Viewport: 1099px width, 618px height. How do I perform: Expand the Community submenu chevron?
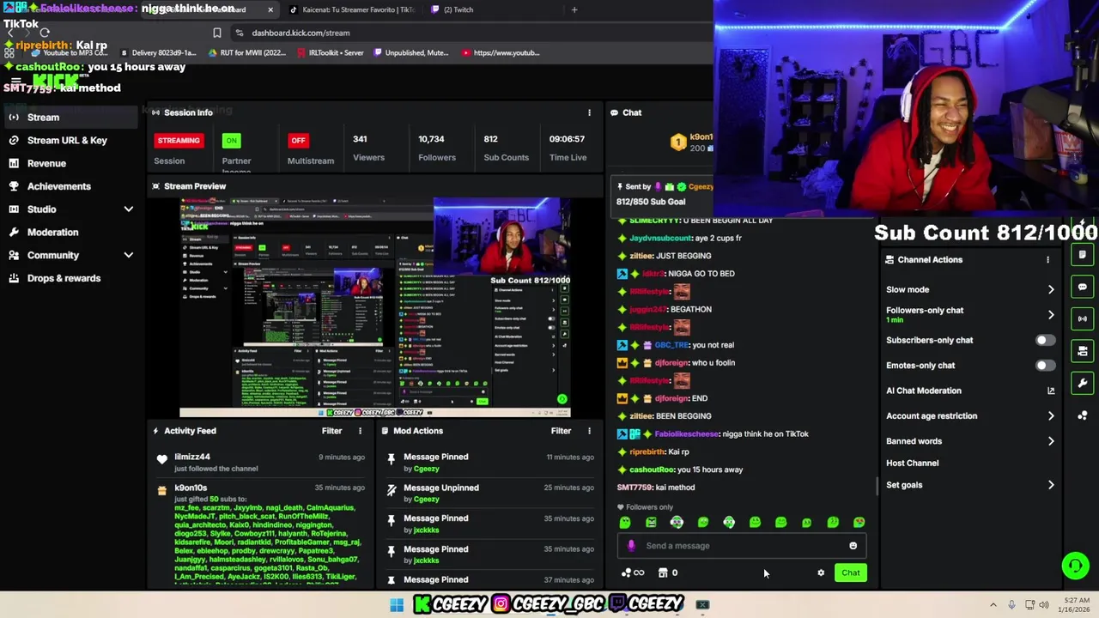point(128,255)
